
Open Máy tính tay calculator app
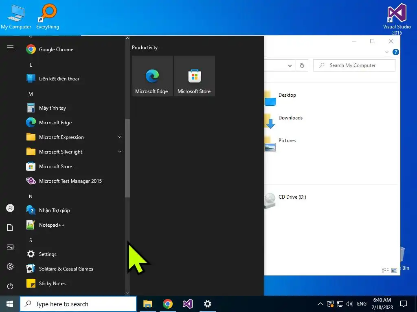coord(75,108)
